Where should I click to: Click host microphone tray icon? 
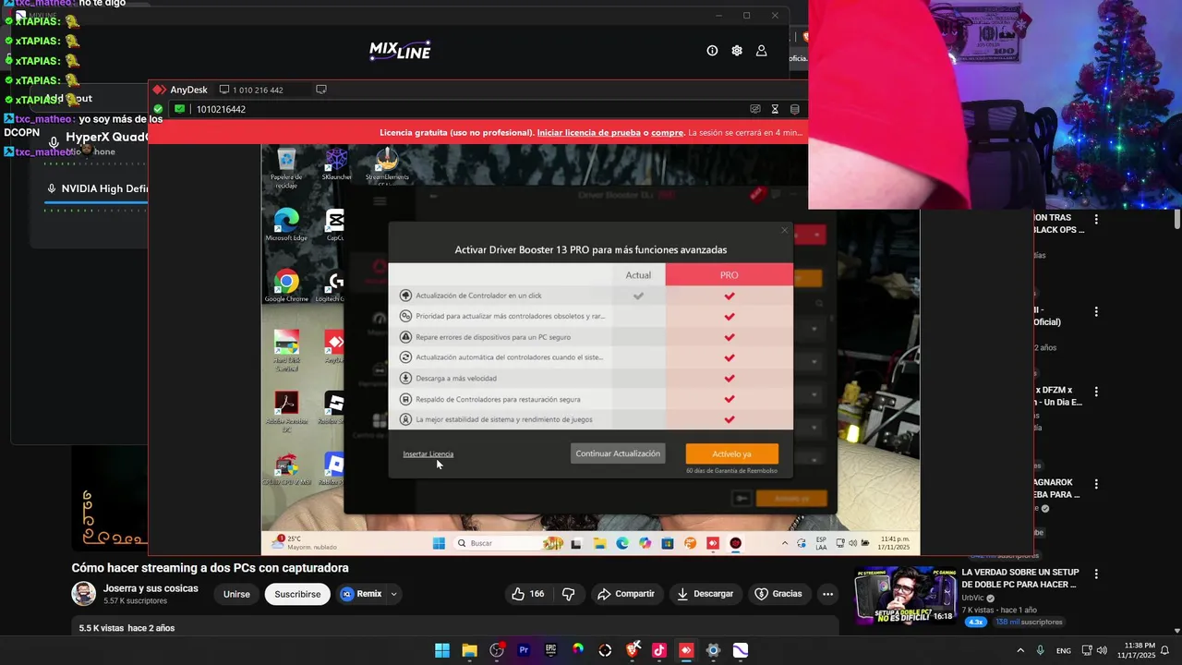[x=1041, y=650]
